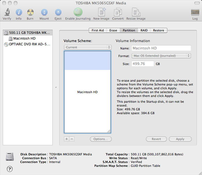
Task: Click the S.M.A.R.T. Status Verified value
Action: pyautogui.click(x=136, y=162)
